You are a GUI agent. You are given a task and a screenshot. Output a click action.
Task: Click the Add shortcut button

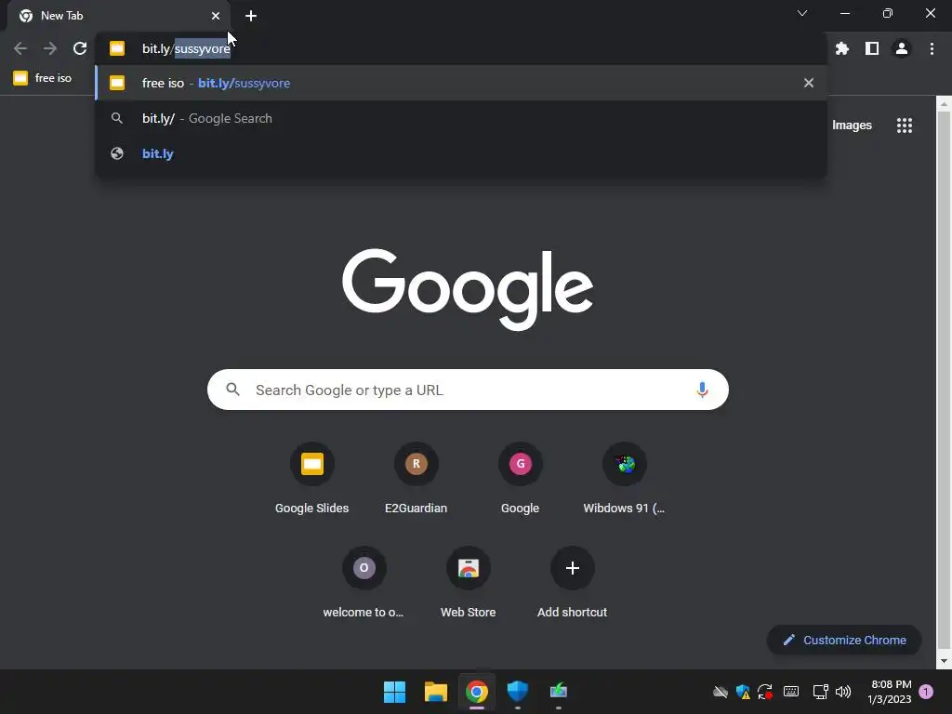point(572,583)
